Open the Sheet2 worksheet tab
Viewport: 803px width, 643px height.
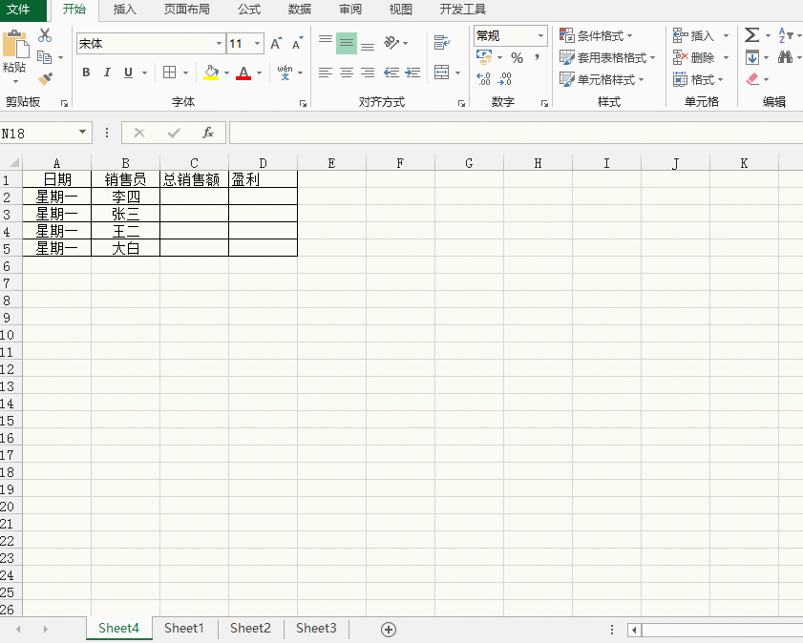(250, 628)
